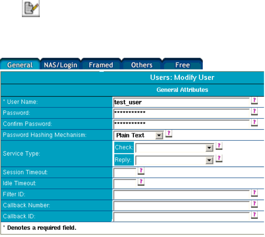Open help for User Name field

point(254,101)
